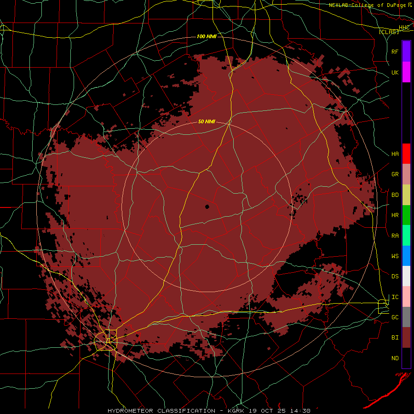Viewport: 414px width, 414px height.
Task: Select the RA legend label
Action: tap(395, 236)
